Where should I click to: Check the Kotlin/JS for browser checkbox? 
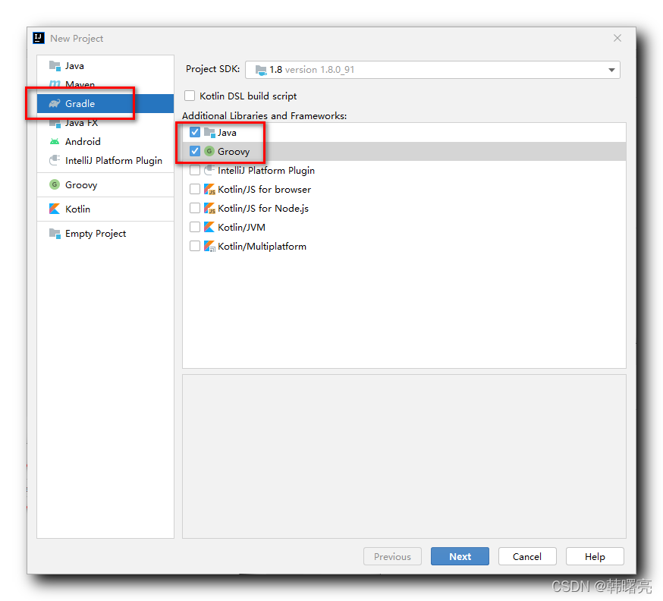point(195,189)
